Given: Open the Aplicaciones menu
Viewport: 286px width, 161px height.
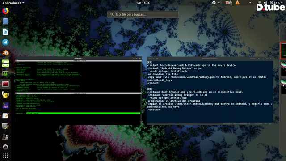Looking at the screenshot, I should tap(13, 3).
